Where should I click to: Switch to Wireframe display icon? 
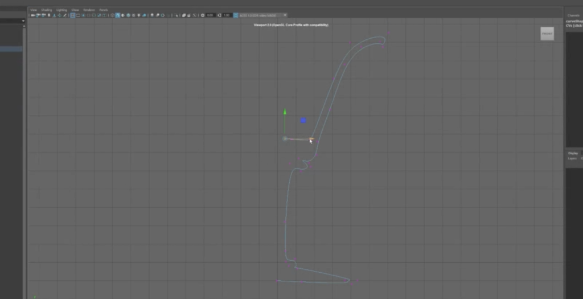click(x=112, y=15)
